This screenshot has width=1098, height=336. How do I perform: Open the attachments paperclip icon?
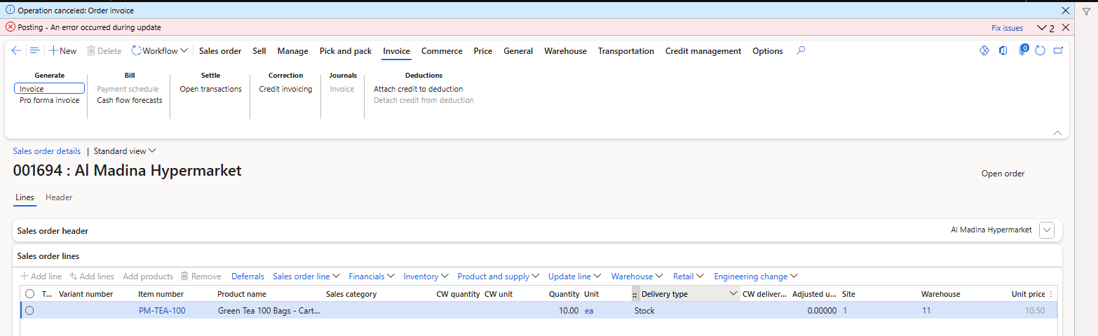tap(1023, 50)
